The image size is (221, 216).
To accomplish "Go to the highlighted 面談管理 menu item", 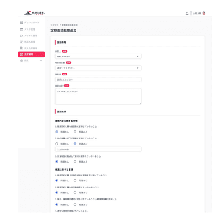I will point(31,54).
